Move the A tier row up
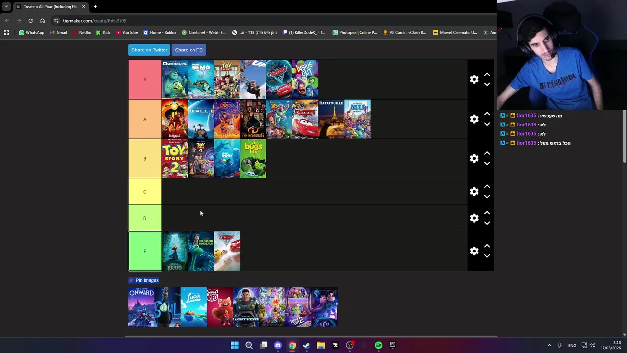The width and height of the screenshot is (627, 353). (487, 114)
